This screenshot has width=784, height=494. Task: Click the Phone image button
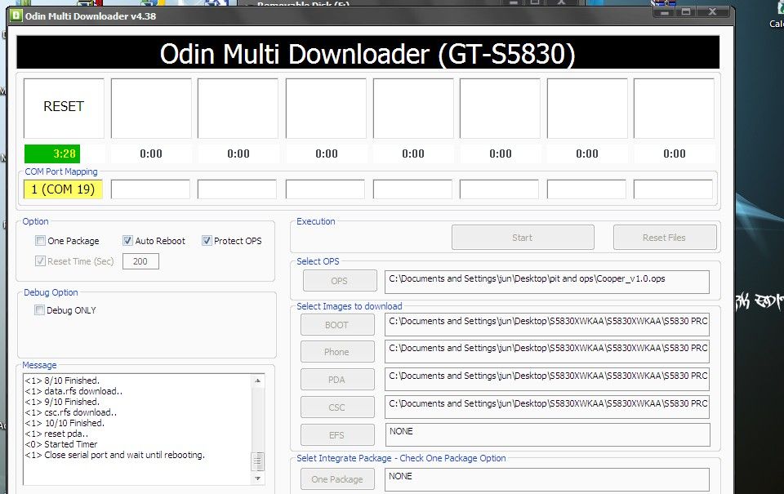(x=337, y=352)
